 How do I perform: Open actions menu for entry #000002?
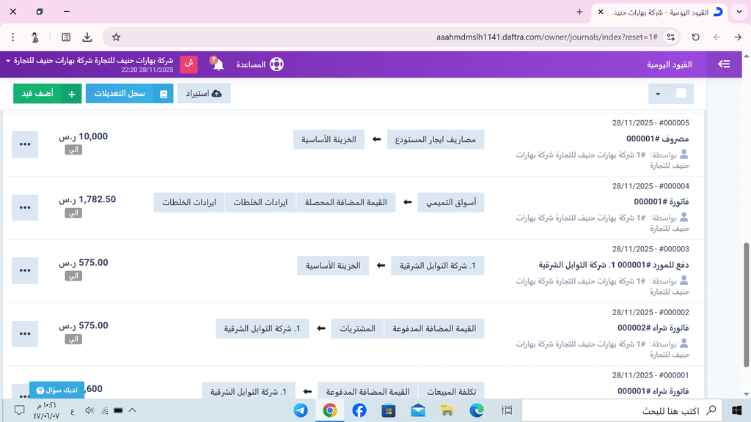tap(25, 333)
